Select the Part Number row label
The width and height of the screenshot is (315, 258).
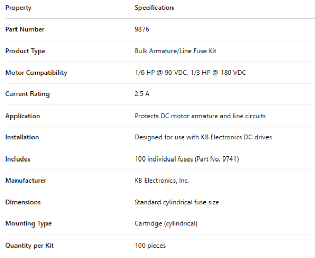[25, 29]
